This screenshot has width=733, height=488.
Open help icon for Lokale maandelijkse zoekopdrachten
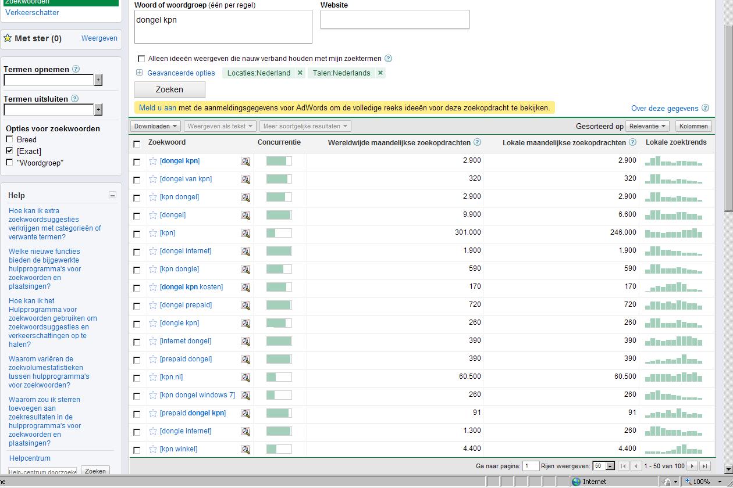click(x=632, y=142)
